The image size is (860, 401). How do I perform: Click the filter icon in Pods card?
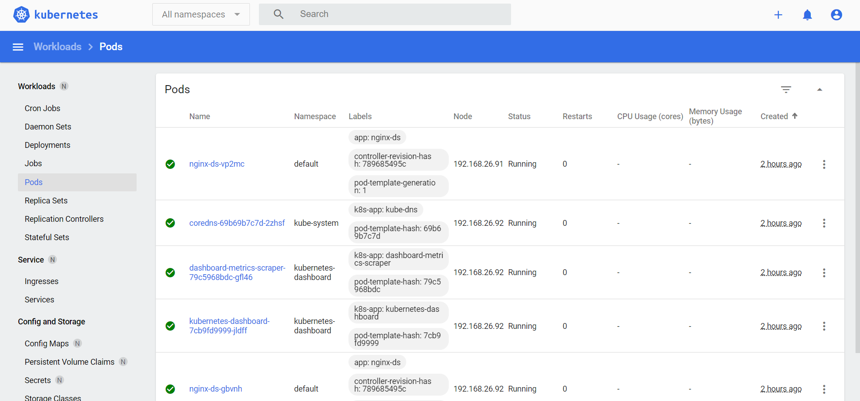coord(786,90)
